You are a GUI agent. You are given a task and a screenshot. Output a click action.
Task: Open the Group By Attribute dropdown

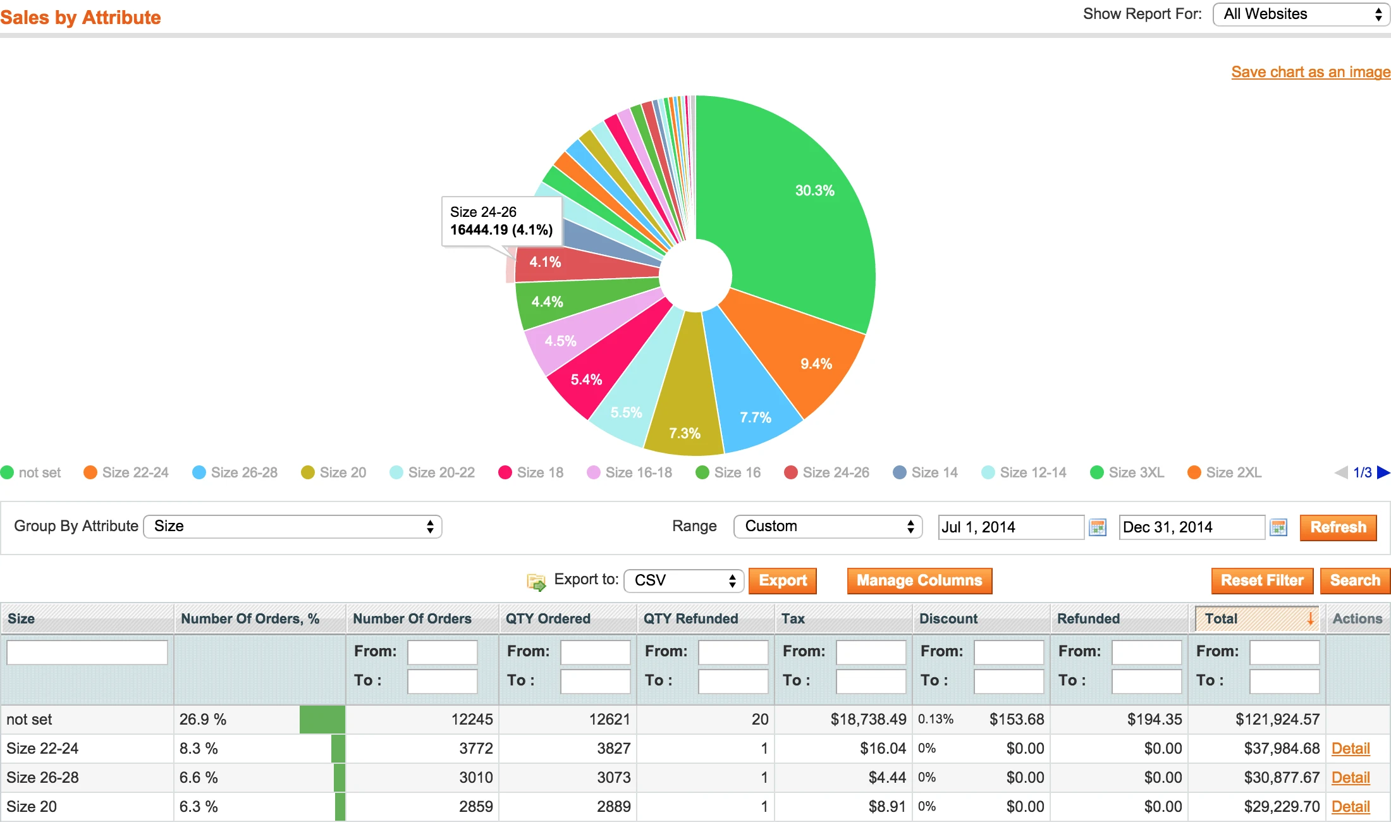pos(292,526)
